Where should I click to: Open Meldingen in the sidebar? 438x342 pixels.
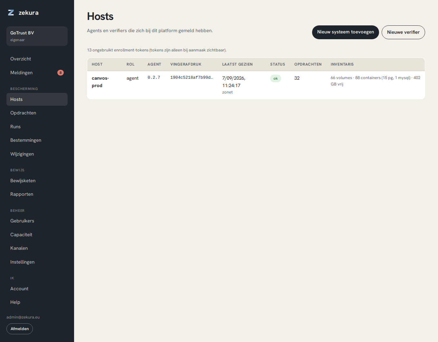click(x=37, y=73)
